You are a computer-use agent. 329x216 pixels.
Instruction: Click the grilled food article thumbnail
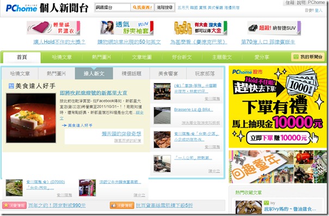162,140
